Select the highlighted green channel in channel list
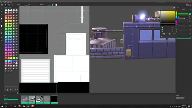The height and width of the screenshot is (108, 192). click(x=11, y=100)
